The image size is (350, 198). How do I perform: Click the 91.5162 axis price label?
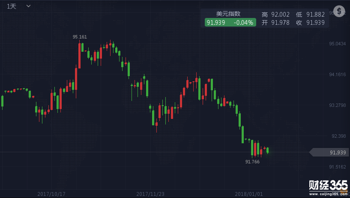(x=337, y=167)
